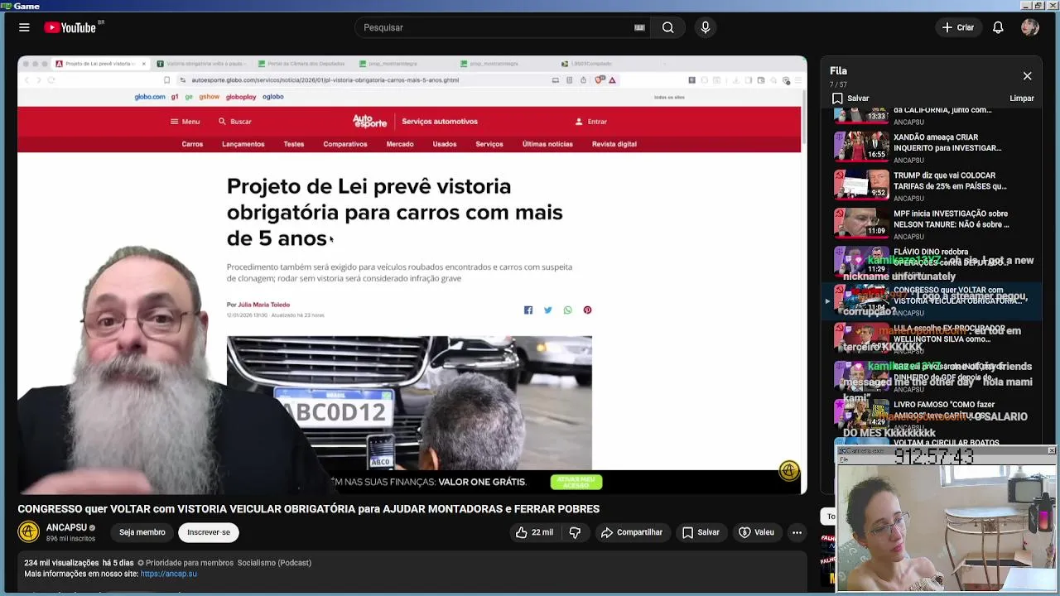Image resolution: width=1060 pixels, height=596 pixels.
Task: Click the Seja membro button
Action: click(x=142, y=532)
